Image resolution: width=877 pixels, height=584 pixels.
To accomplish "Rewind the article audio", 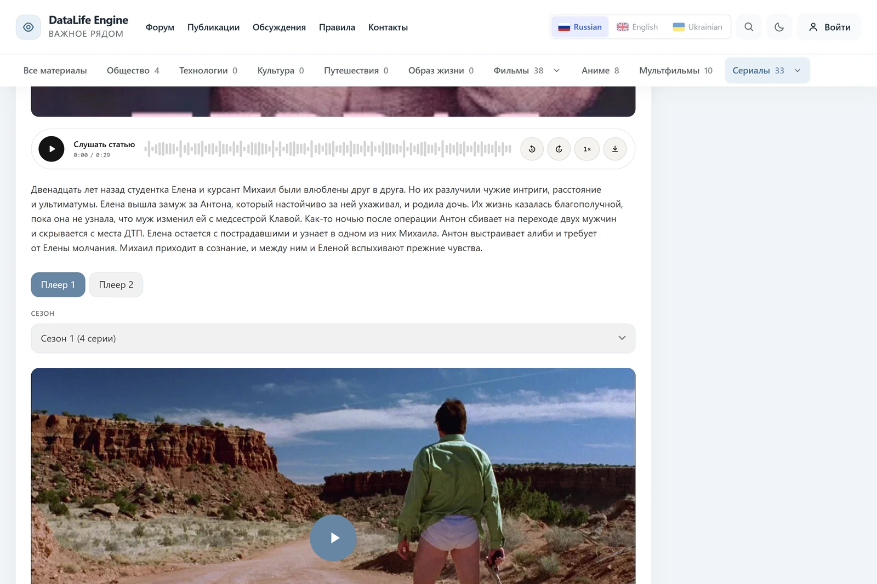I will click(532, 149).
